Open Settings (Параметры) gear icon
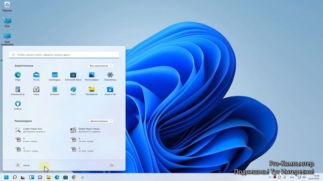Screen dimensions: 323x181 110,76
